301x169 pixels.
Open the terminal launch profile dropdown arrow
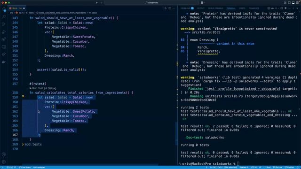tap(278, 8)
